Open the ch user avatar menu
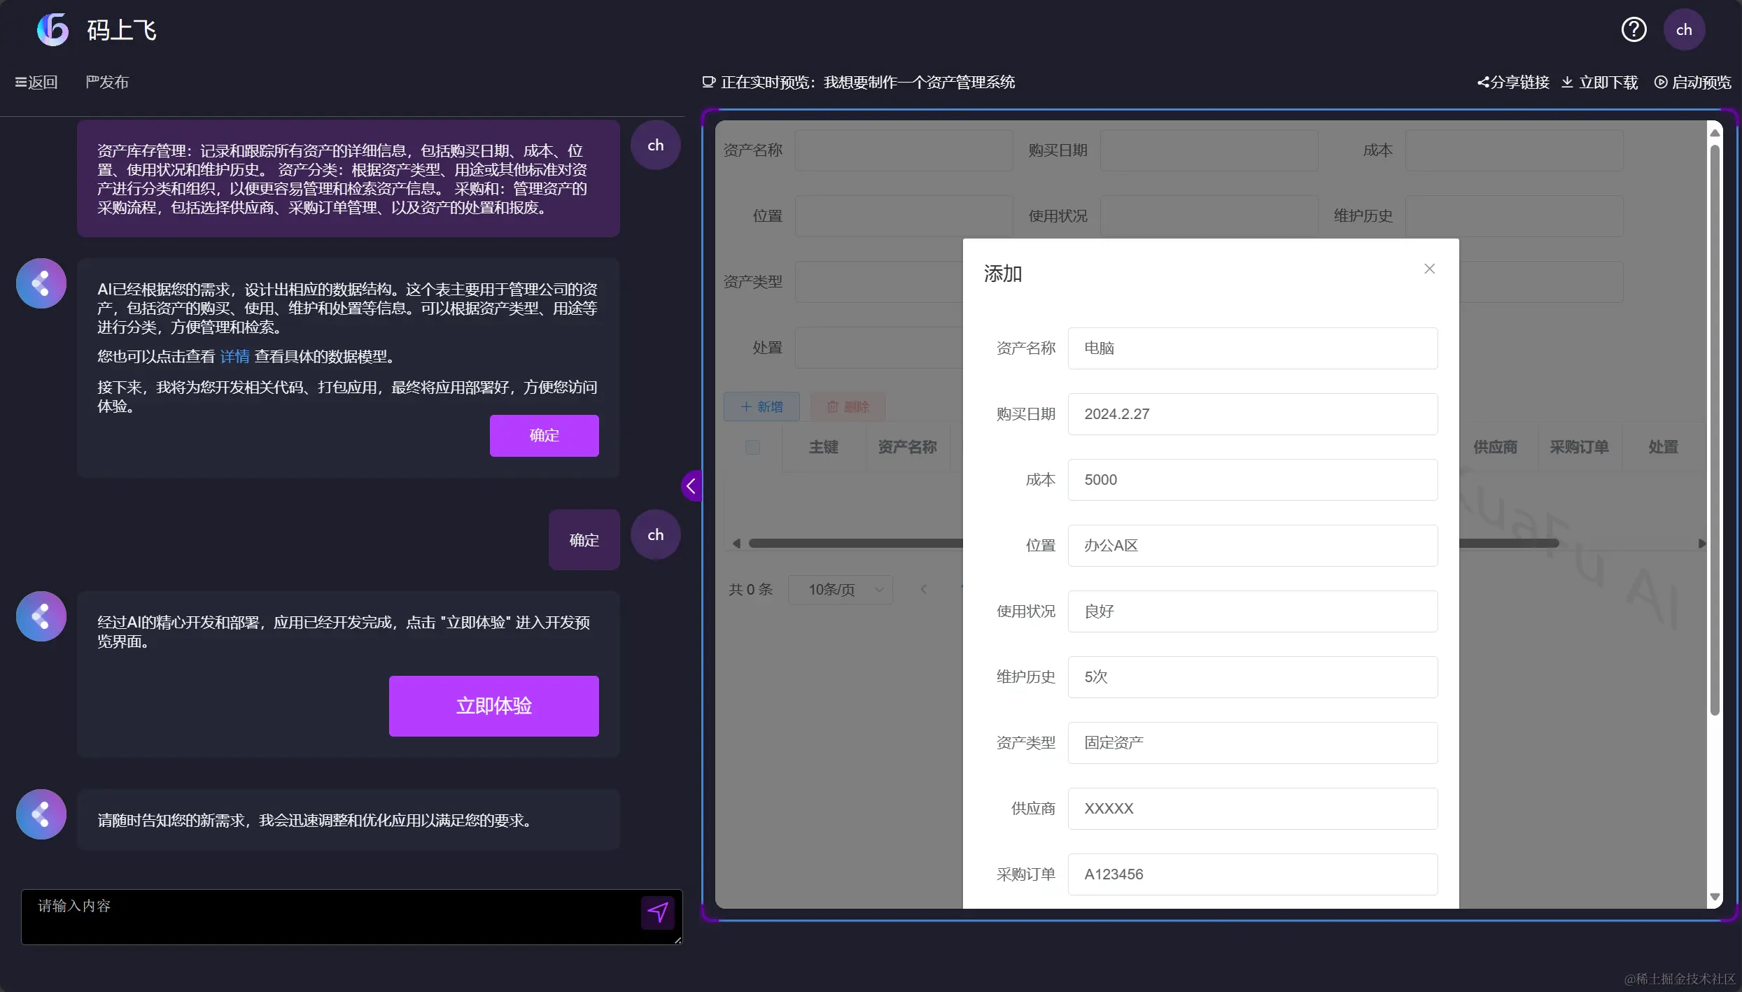The height and width of the screenshot is (992, 1742). 1683,30
